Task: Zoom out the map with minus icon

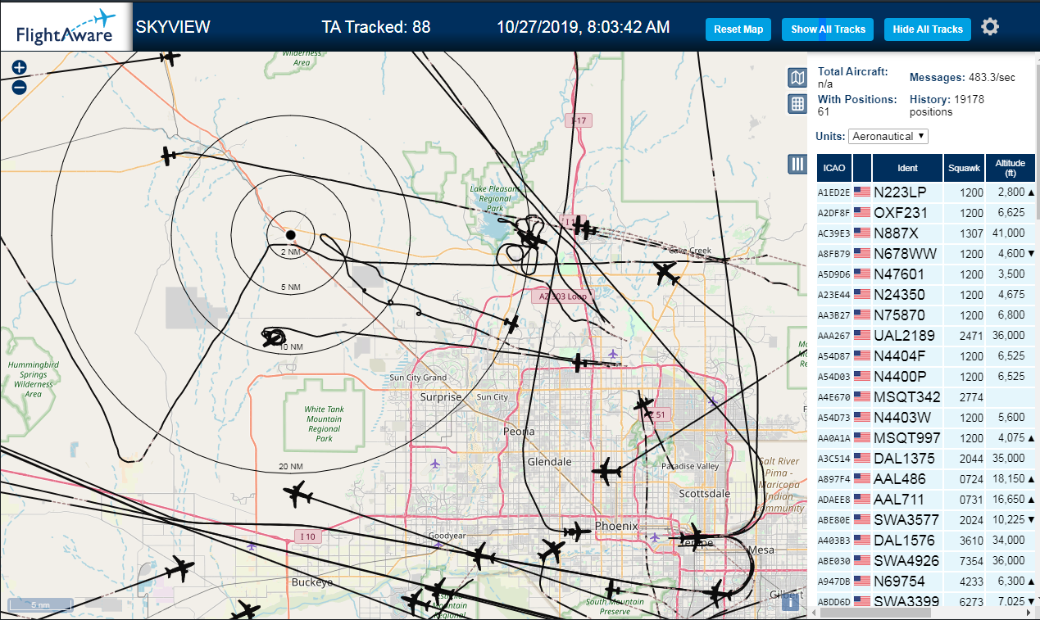Action: [20, 87]
